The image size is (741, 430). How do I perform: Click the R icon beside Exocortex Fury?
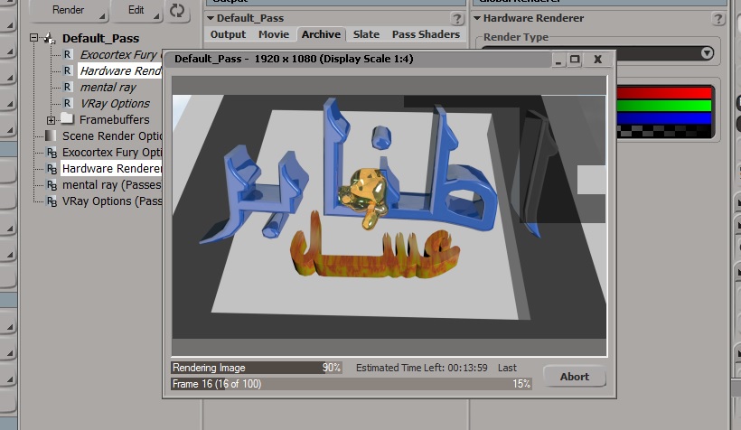(68, 54)
